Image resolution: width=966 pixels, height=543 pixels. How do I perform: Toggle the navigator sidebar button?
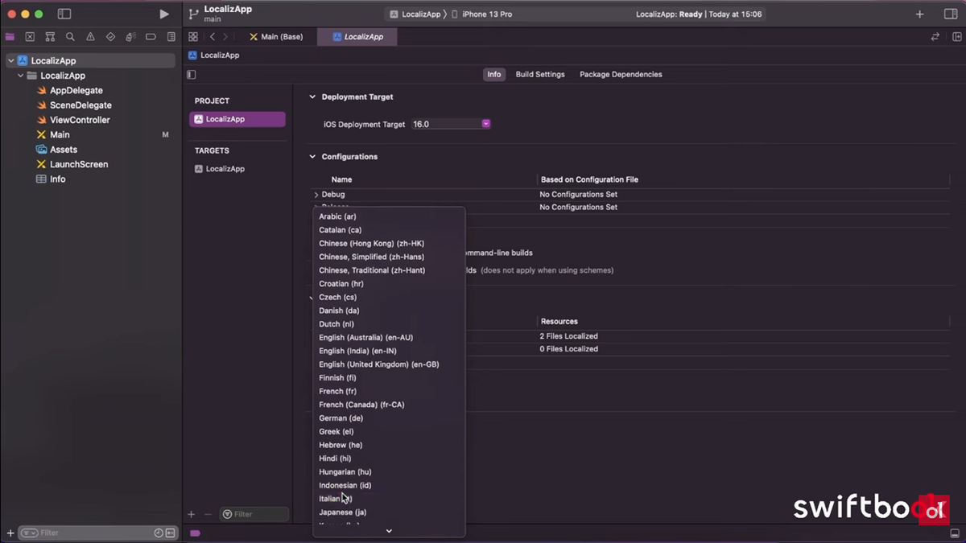pyautogui.click(x=64, y=14)
